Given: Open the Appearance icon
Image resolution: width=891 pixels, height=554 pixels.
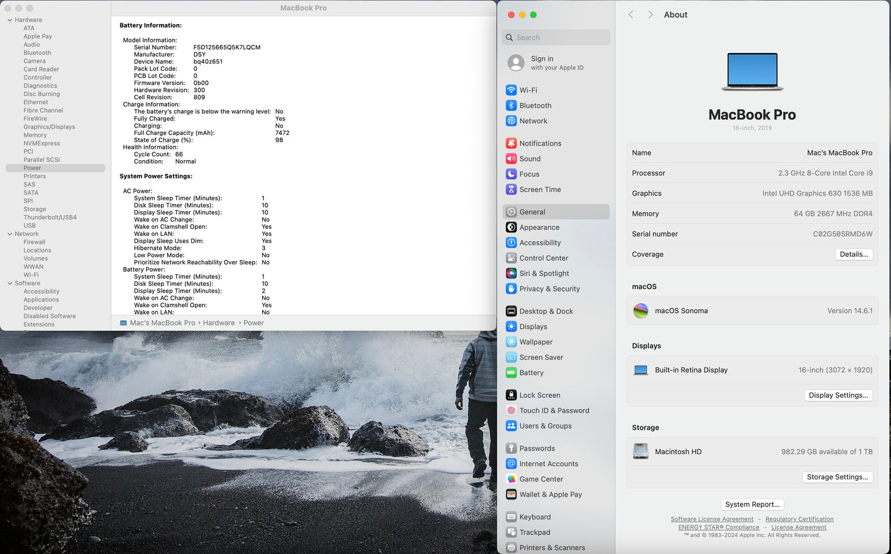Looking at the screenshot, I should pos(511,227).
